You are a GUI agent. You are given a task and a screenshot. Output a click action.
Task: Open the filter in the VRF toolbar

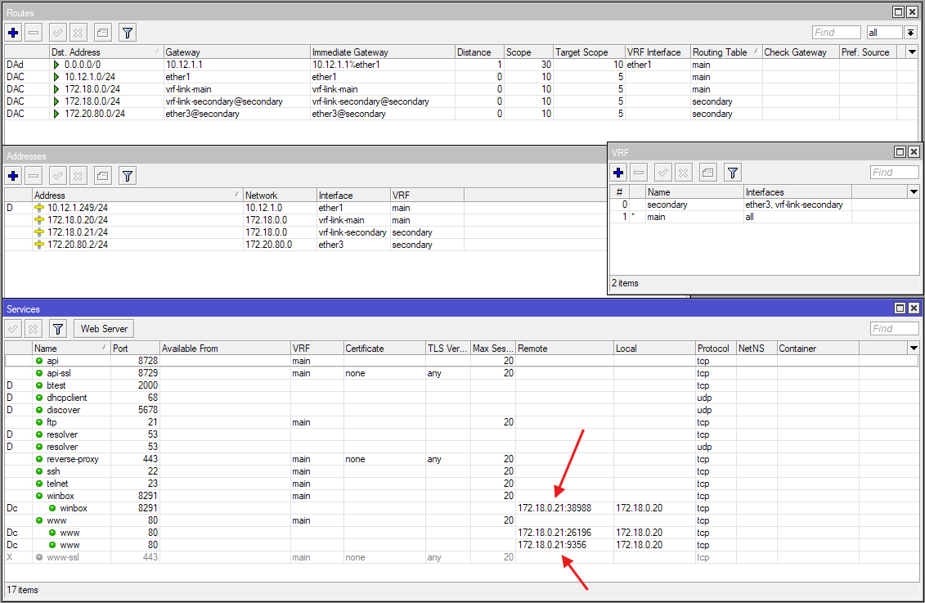pyautogui.click(x=733, y=173)
